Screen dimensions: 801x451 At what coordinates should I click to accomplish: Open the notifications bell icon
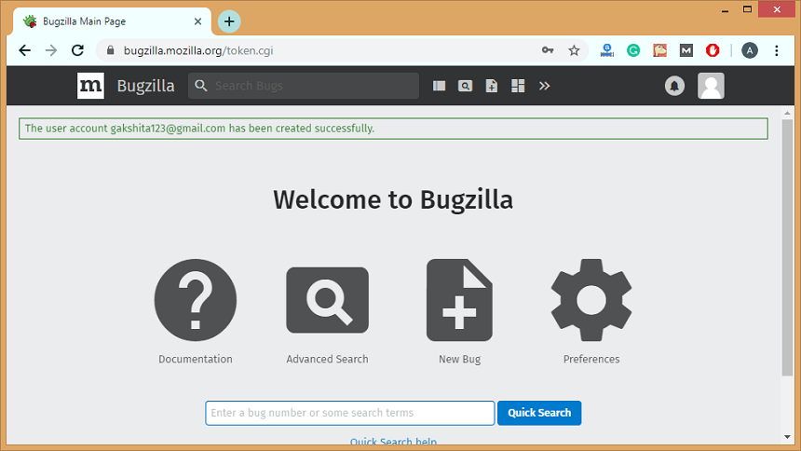click(674, 86)
